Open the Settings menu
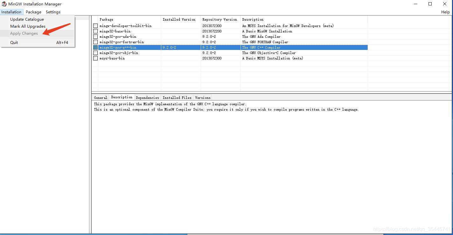 tap(53, 12)
